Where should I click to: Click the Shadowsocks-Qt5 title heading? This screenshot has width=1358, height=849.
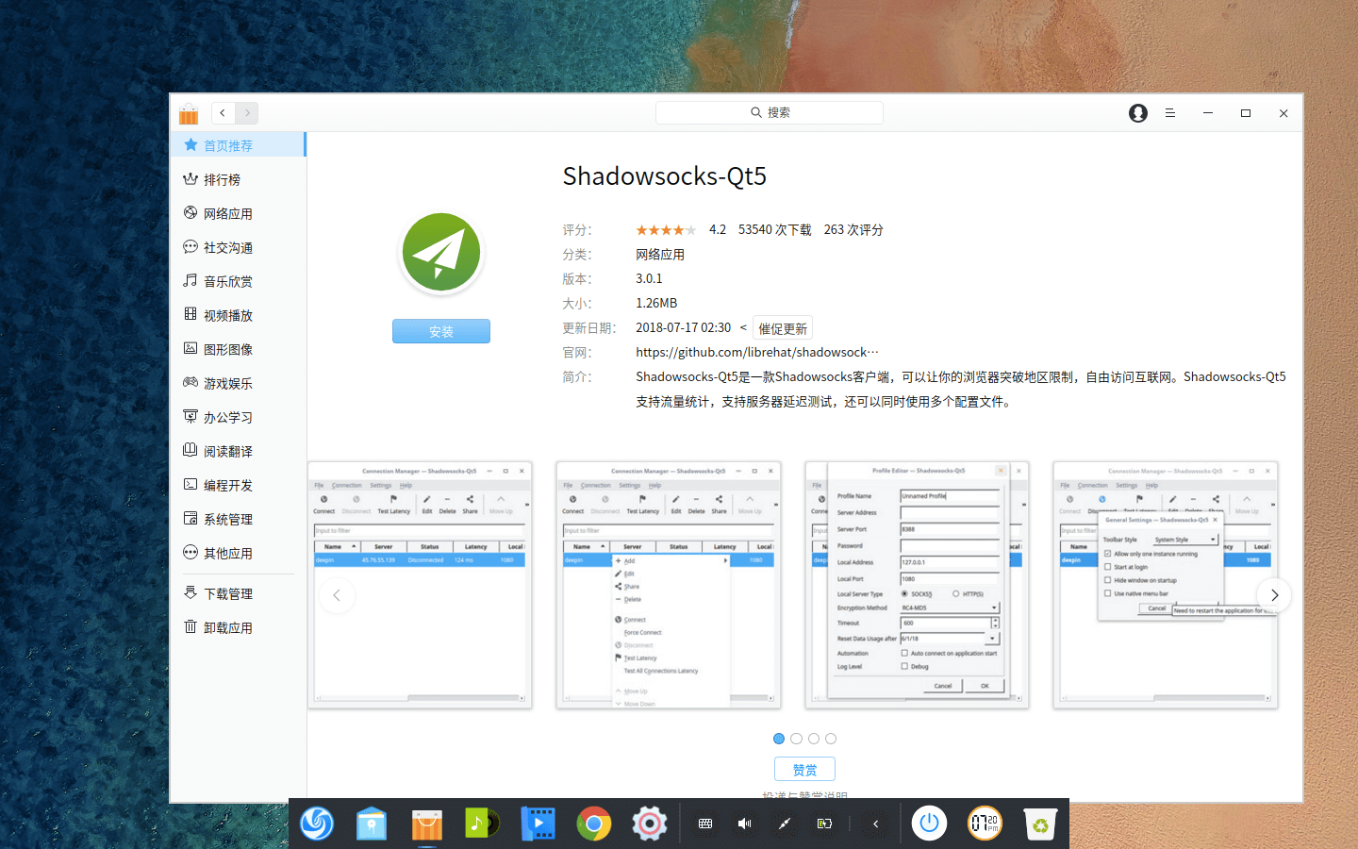point(665,176)
